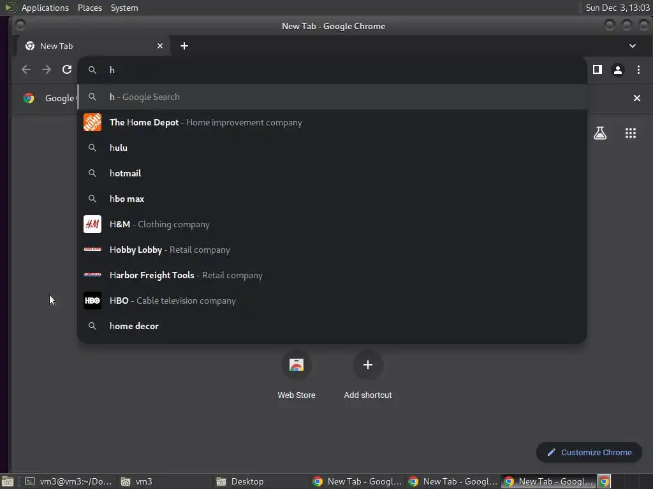653x489 pixels.
Task: Switch to the first New Tab Chrome taskbar window
Action: pyautogui.click(x=357, y=481)
